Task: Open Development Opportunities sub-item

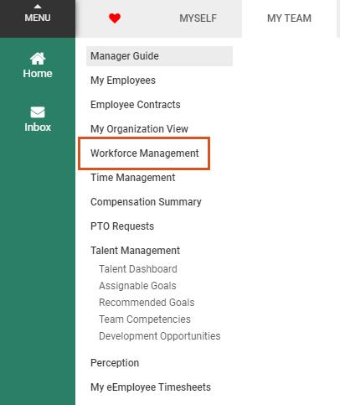Action: tap(160, 336)
